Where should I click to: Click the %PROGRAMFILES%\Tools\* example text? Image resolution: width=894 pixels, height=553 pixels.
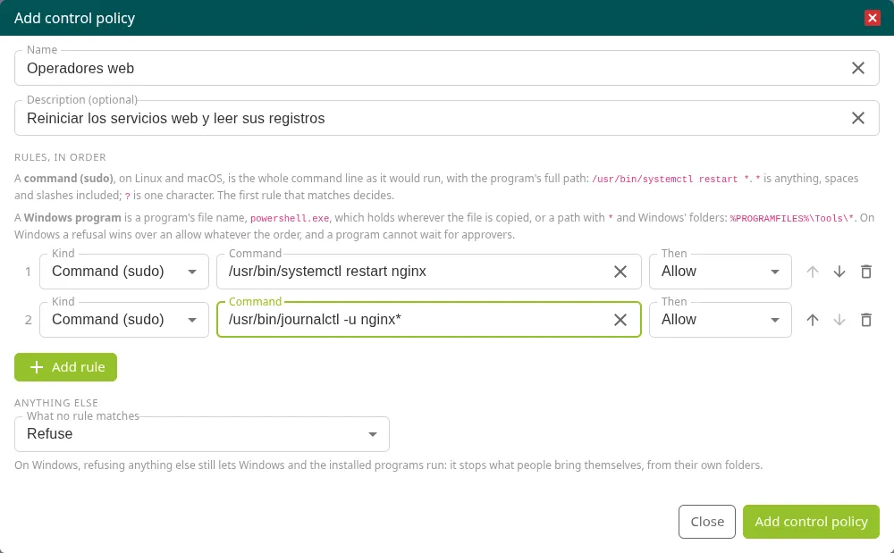(792, 218)
